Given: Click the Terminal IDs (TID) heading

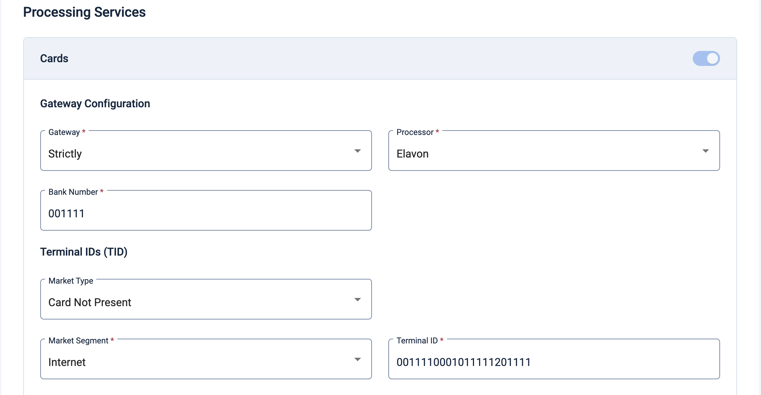Looking at the screenshot, I should pos(84,252).
